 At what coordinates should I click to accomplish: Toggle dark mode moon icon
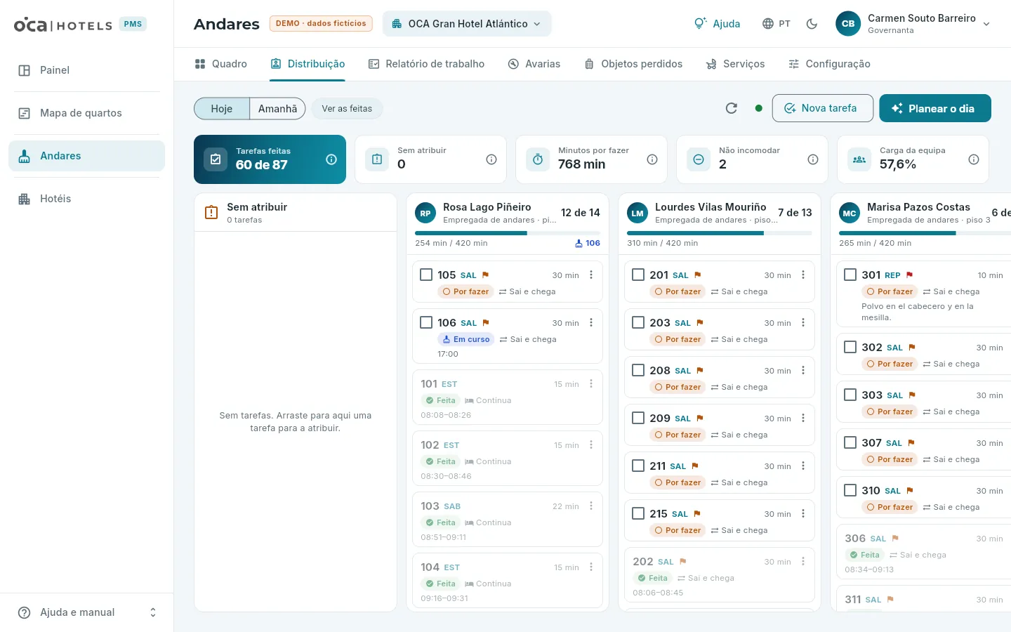pos(812,24)
